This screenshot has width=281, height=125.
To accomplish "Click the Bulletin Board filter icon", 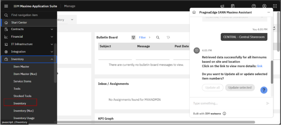I will tap(133, 37).
